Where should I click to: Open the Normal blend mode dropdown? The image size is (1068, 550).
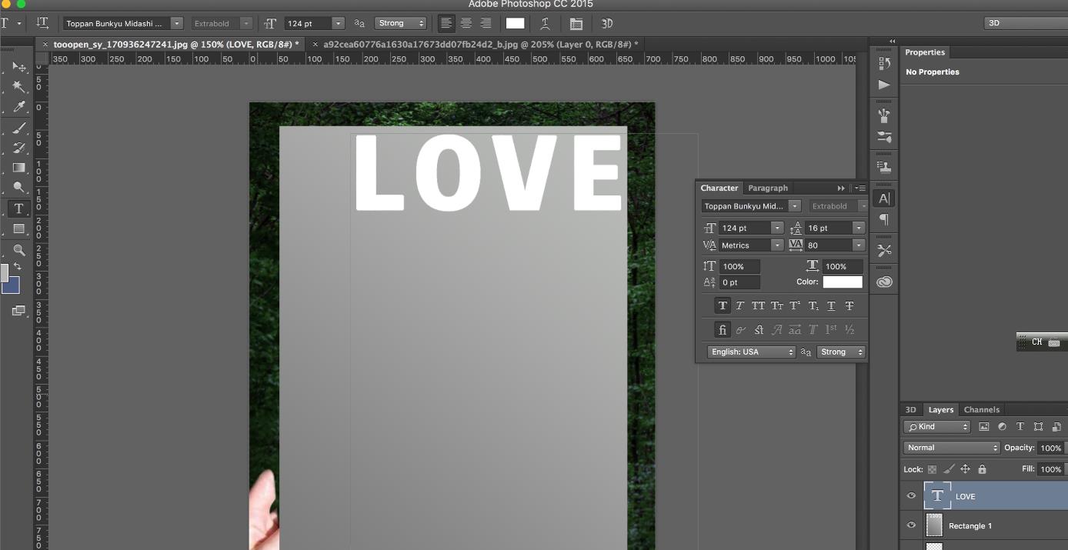(x=952, y=448)
